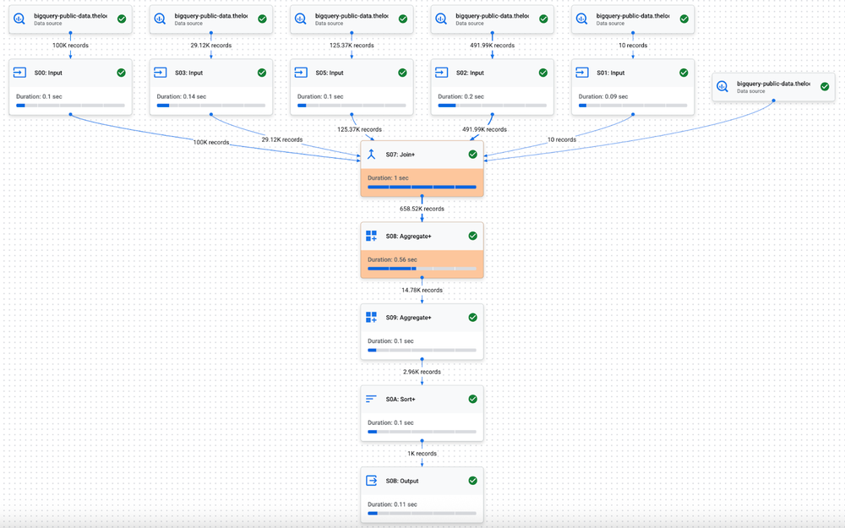Click 'Duration: 0.09 sec' text
Screen dimensions: 845x528
pyautogui.click(x=603, y=96)
